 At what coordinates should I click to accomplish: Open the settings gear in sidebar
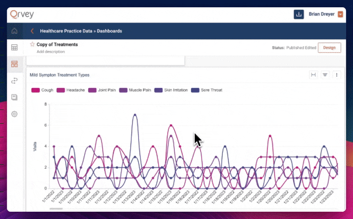[14, 114]
